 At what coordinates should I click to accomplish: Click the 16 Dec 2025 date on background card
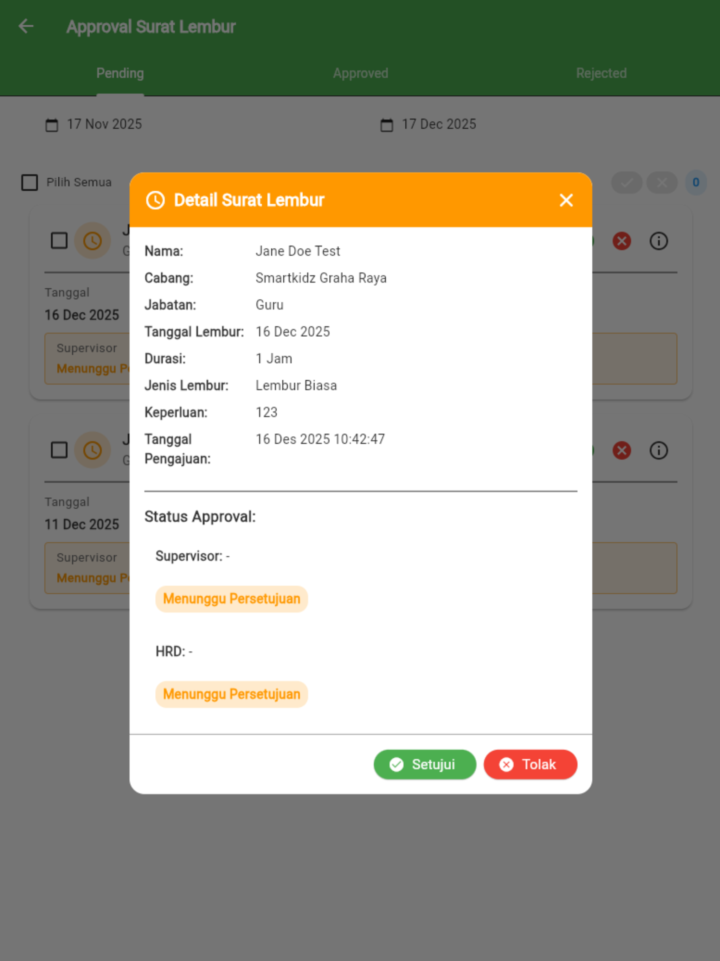tap(82, 315)
